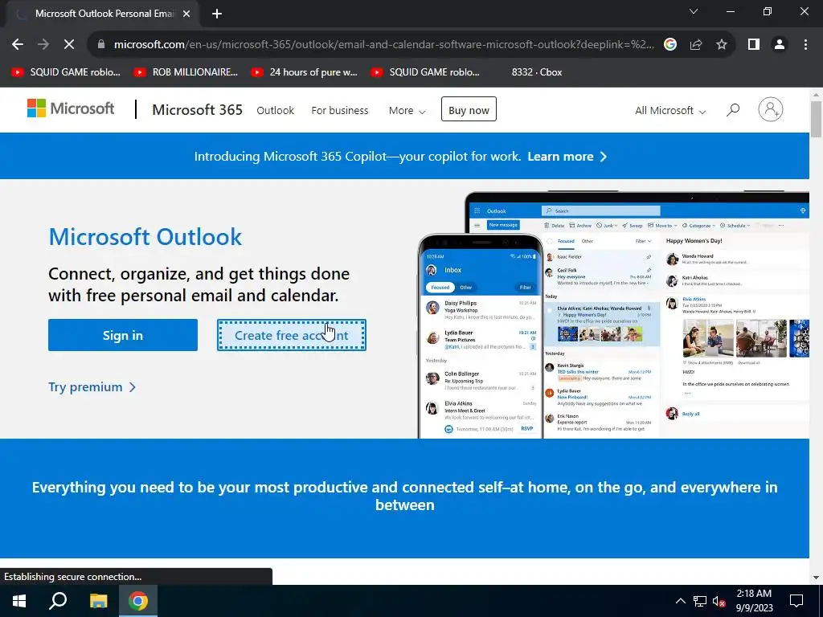Viewport: 823px width, 617px height.
Task: Bookmark this page with the star icon
Action: tap(722, 45)
